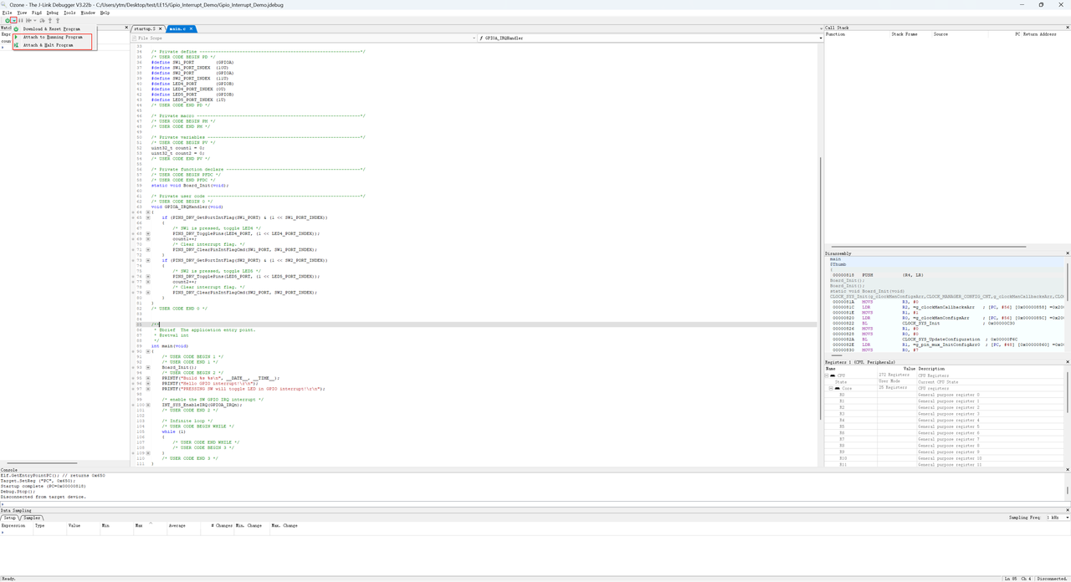Open the Debug menu
The image size is (1071, 582).
tap(53, 13)
